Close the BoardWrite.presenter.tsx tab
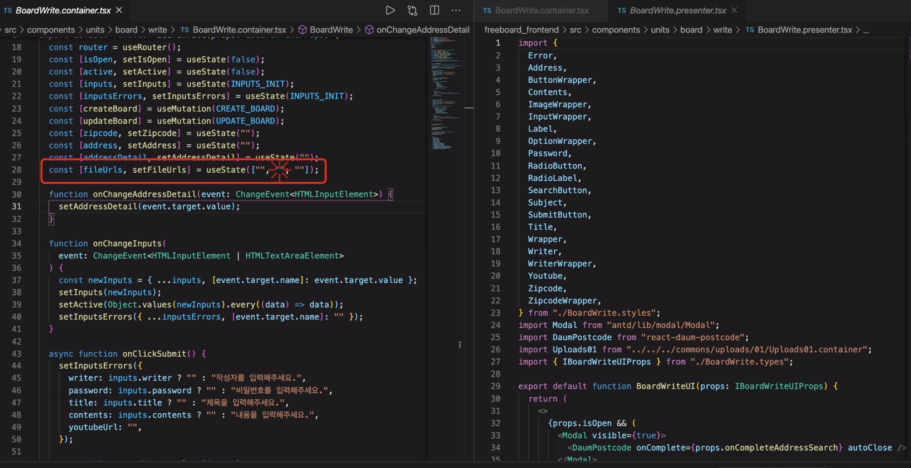Image resolution: width=911 pixels, height=468 pixels. click(x=734, y=10)
